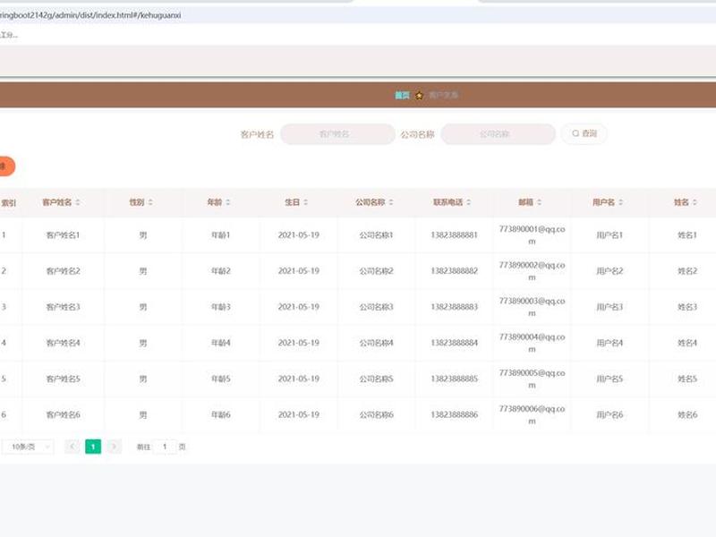Viewport: 716px width, 537px height.
Task: Click cell 用户名1
Action: (609, 235)
